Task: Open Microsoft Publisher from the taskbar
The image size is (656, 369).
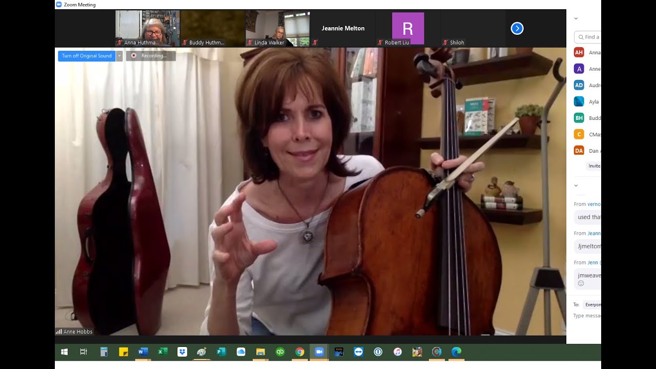Action: tap(221, 352)
